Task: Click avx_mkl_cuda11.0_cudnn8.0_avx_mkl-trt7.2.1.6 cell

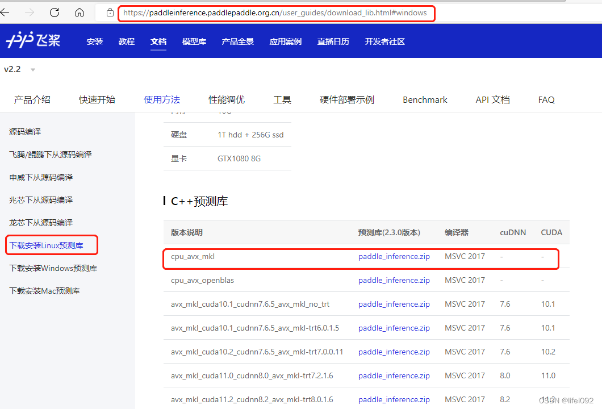Action: pyautogui.click(x=252, y=375)
